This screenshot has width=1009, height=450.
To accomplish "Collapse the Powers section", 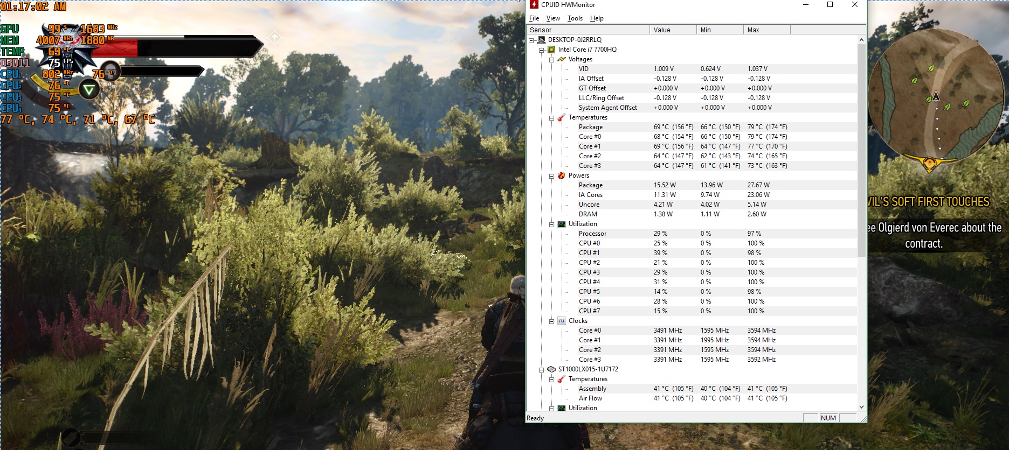I will coord(552,175).
